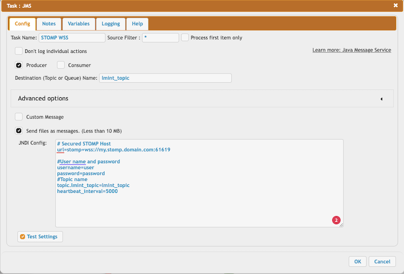
Task: Uncheck the Producer checkbox
Action: coord(19,65)
